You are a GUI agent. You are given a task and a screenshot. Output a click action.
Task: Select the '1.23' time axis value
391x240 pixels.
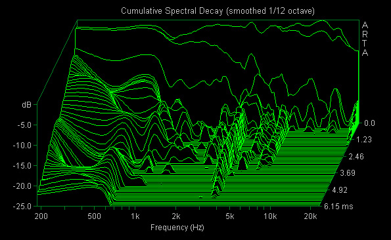364,140
